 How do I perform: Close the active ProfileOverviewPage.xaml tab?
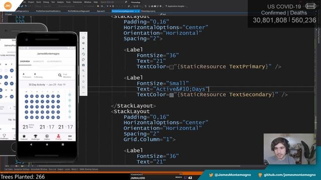(138, 11)
